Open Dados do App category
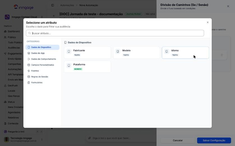Image resolution: width=235 pixels, height=146 pixels. 42,53
